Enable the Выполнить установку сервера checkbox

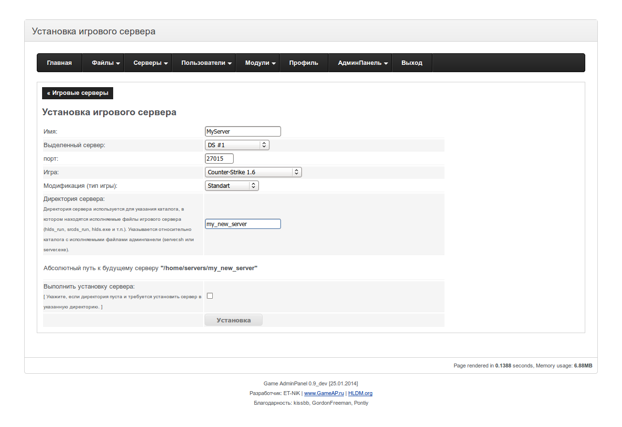(210, 296)
